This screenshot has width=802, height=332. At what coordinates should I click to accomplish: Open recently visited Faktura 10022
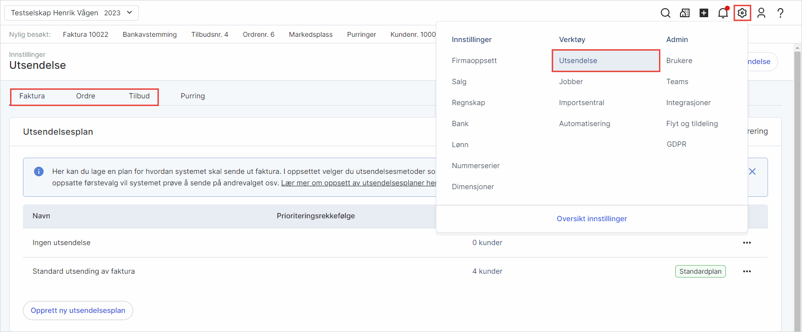pyautogui.click(x=86, y=34)
